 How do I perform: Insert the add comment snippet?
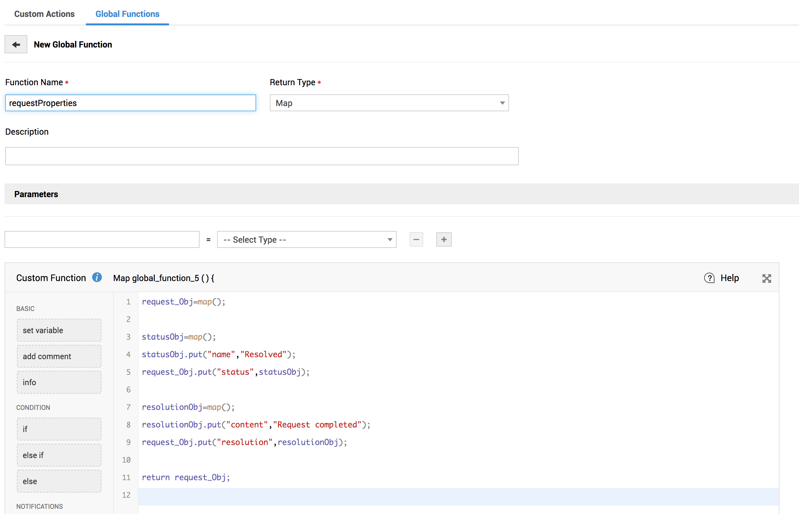(x=59, y=356)
